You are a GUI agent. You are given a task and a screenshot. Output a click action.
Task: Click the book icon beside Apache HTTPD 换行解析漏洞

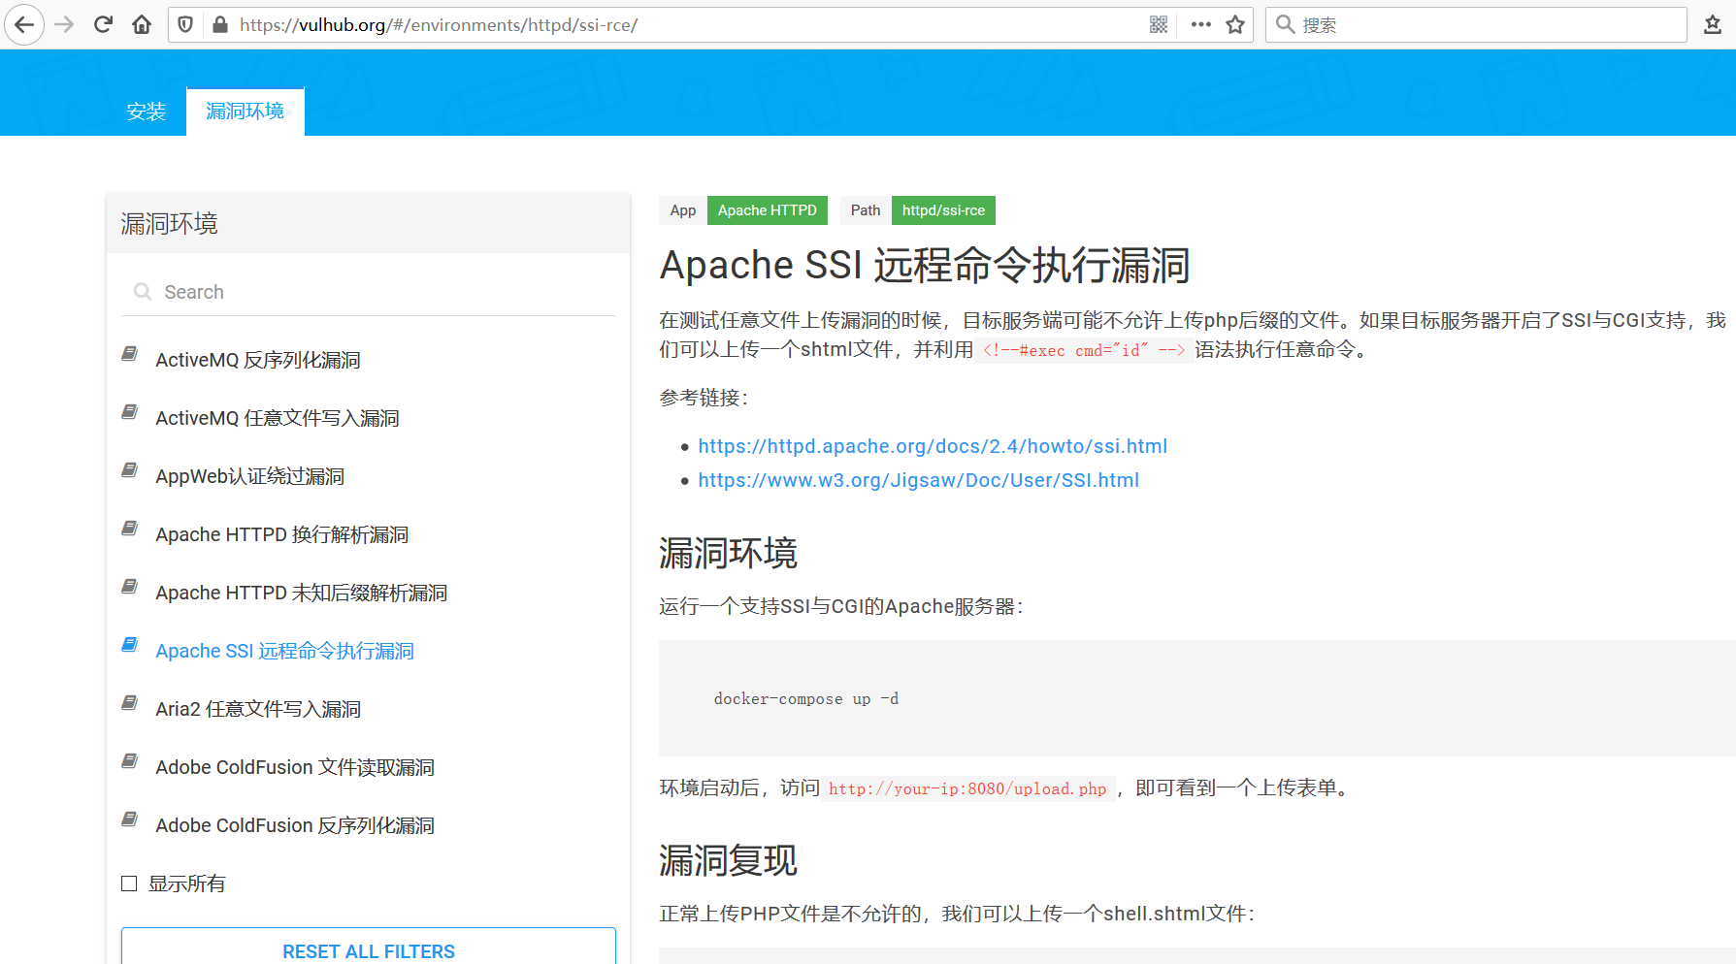coord(129,529)
